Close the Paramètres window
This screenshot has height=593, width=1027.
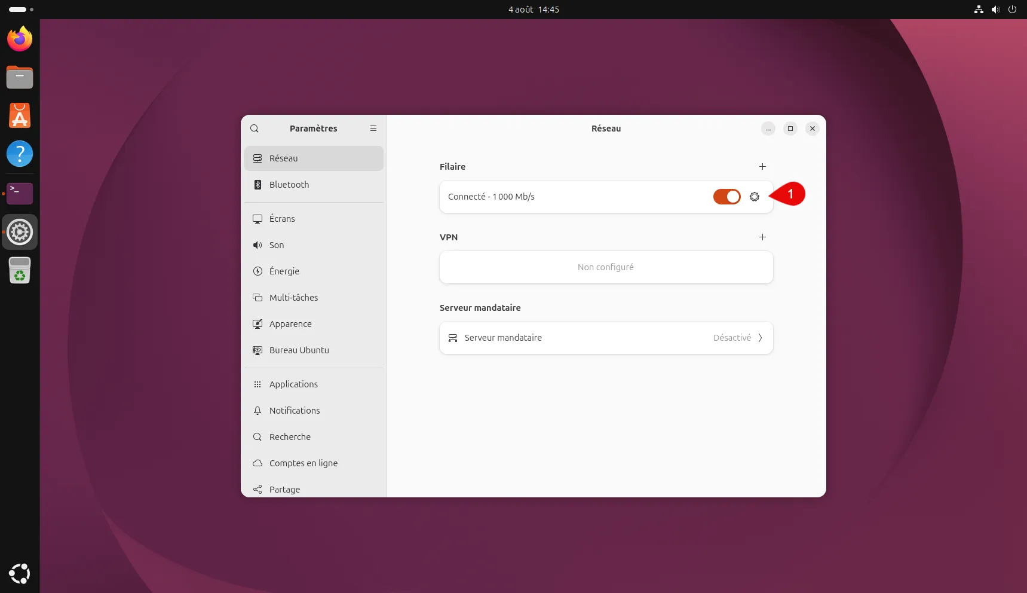click(813, 129)
